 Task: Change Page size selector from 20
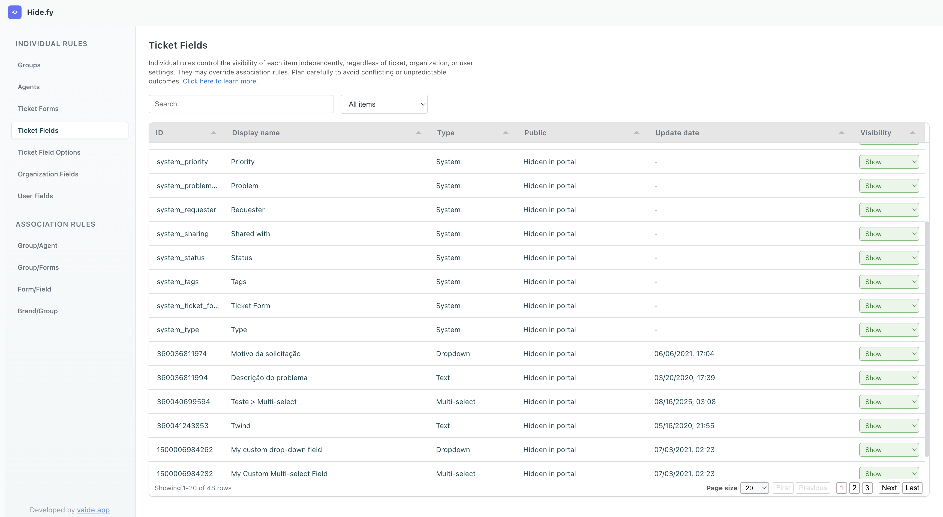[755, 488]
